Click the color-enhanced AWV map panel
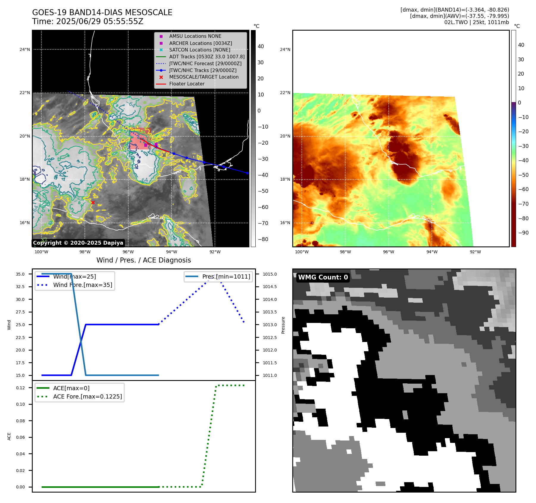 401,138
